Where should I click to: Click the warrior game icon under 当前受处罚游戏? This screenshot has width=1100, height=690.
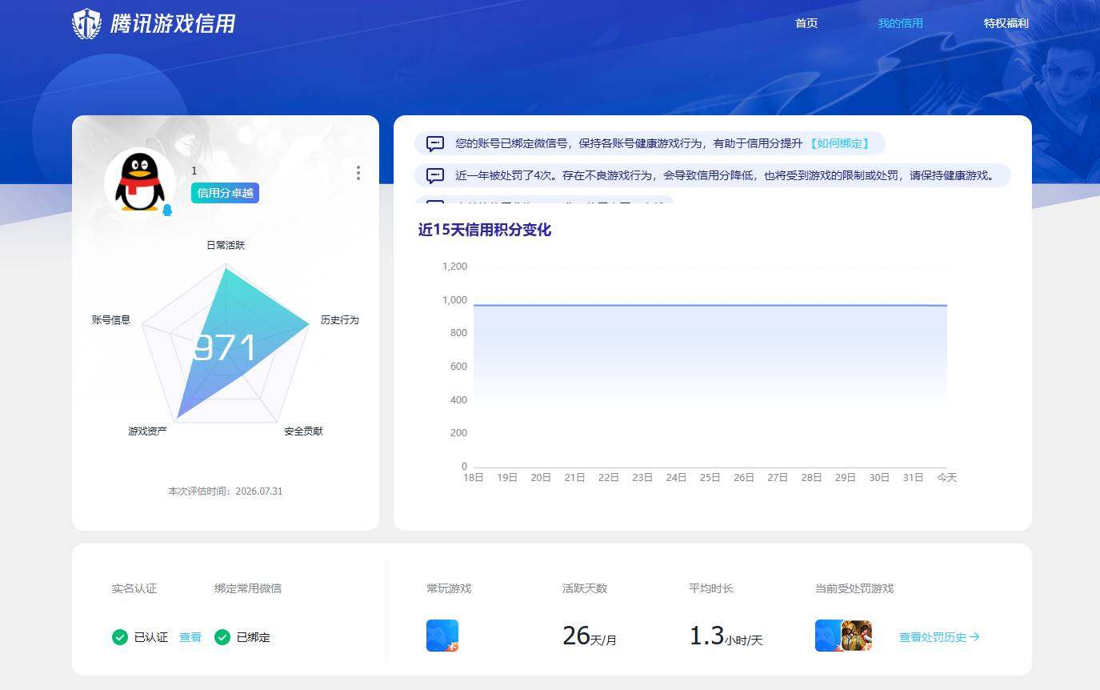tap(857, 636)
